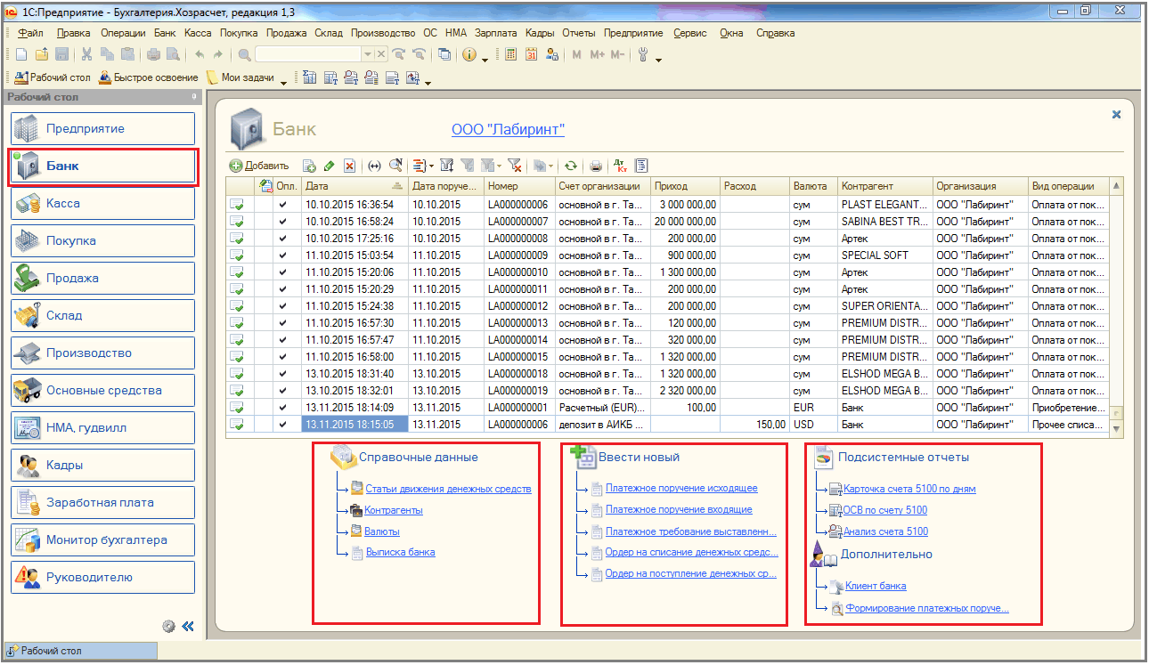
Task: Click the sort indicator in the Дата column header
Action: [396, 186]
